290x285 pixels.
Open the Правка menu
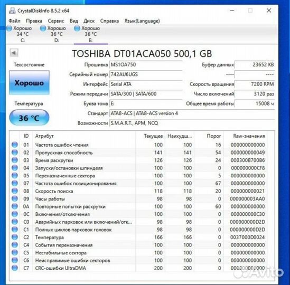[34, 21]
